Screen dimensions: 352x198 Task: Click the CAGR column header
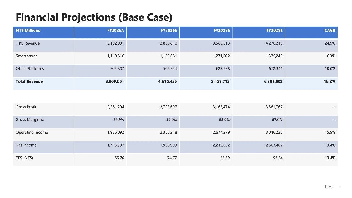pyautogui.click(x=330, y=31)
